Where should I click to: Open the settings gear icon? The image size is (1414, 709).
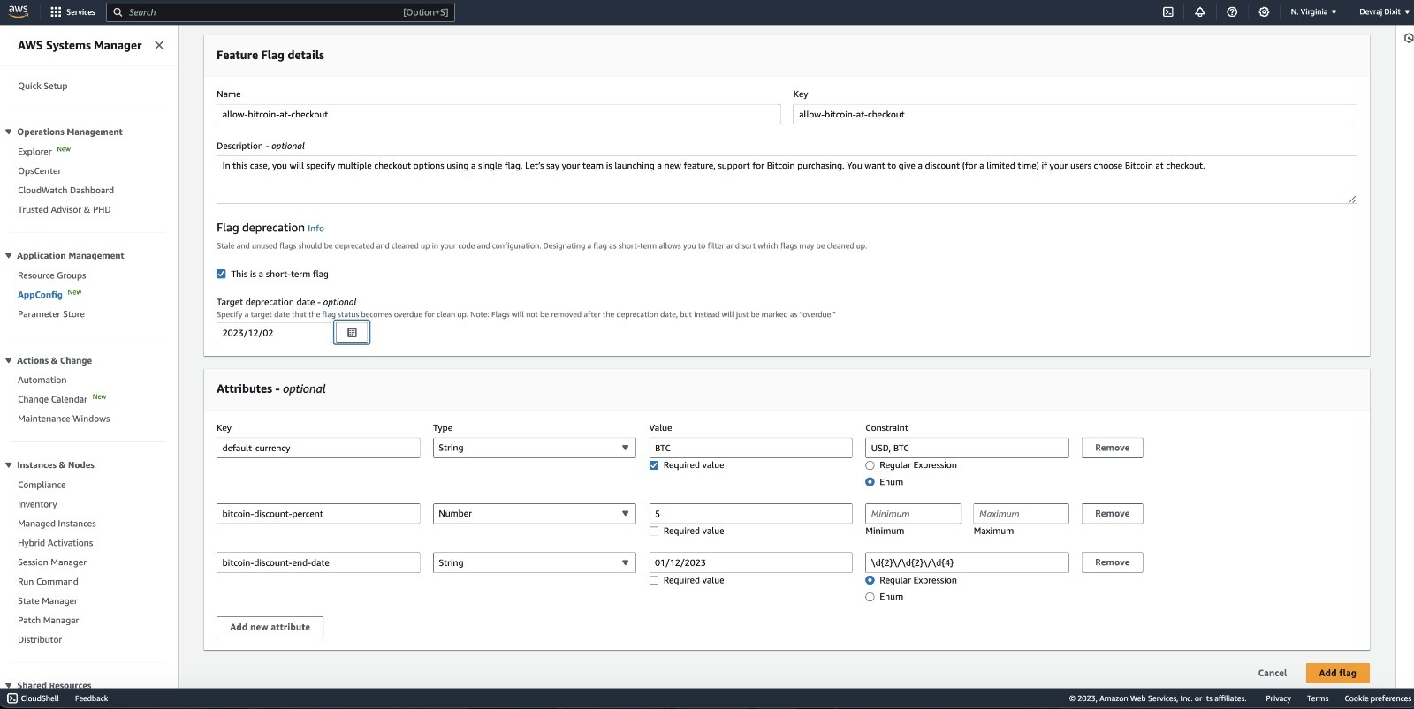(x=1264, y=12)
